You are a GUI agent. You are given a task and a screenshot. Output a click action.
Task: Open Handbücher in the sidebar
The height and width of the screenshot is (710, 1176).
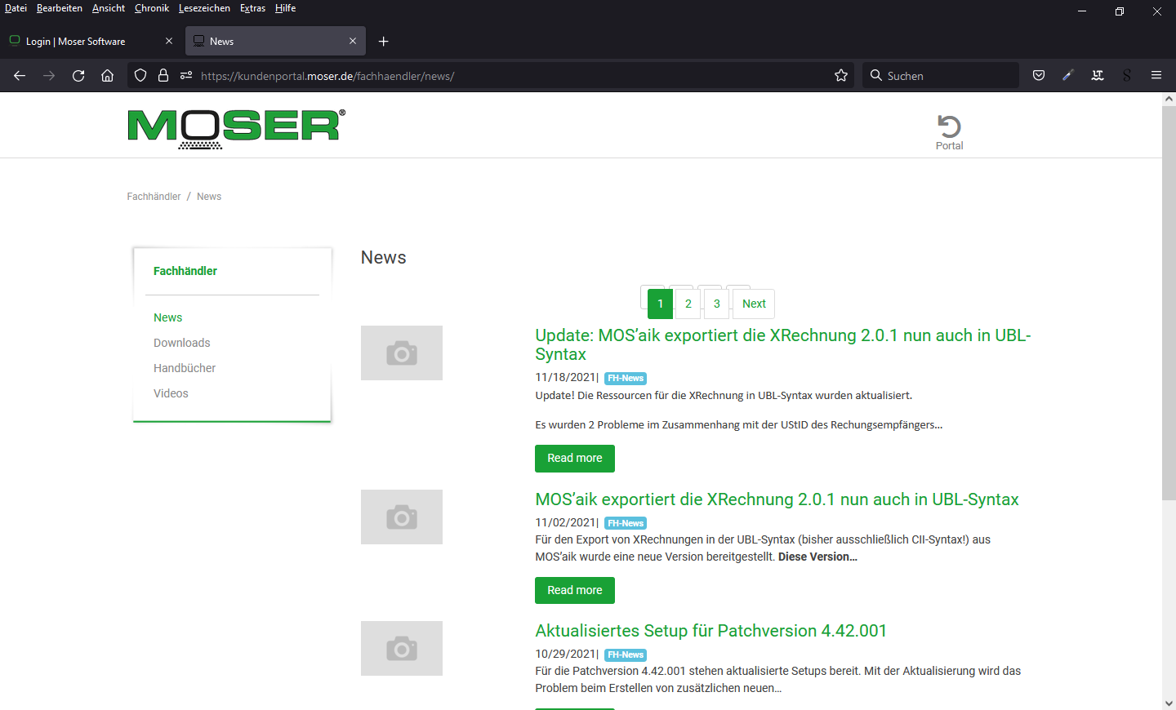(185, 368)
